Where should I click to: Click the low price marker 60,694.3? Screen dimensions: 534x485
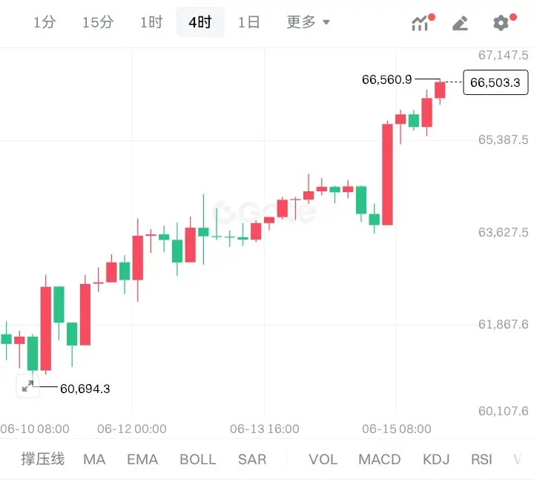tap(85, 389)
